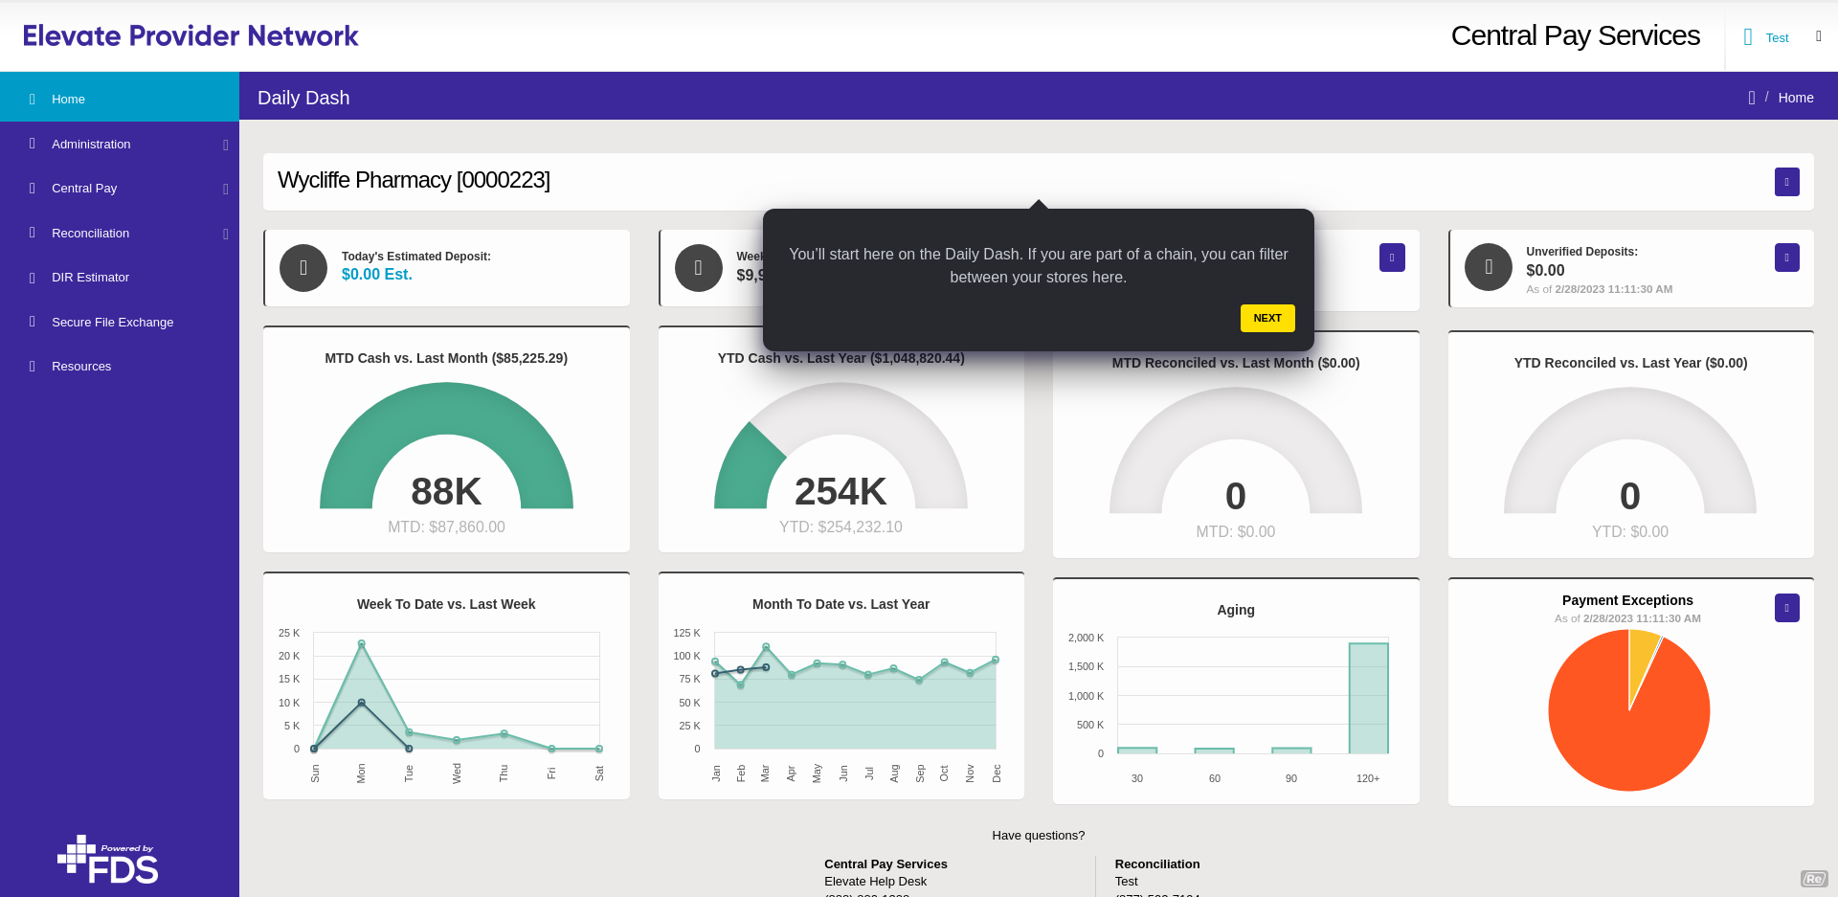Expand the Reconciliation sidebar section

coord(226,234)
